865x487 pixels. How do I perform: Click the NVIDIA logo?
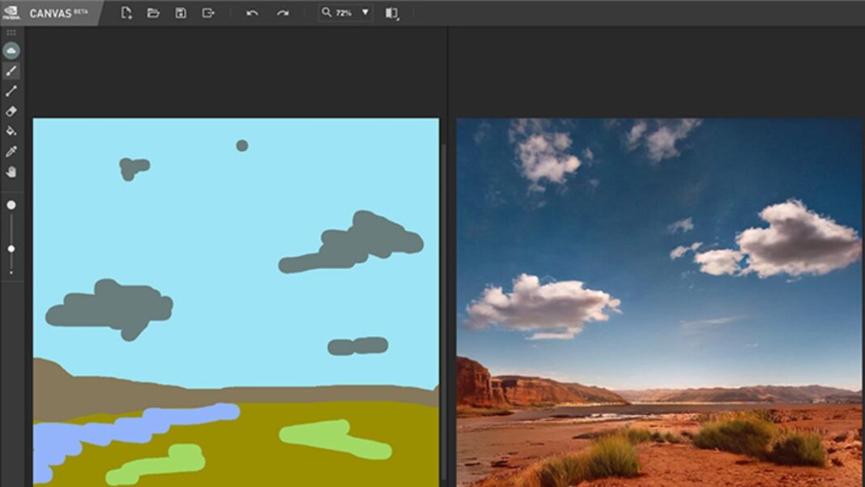tap(11, 13)
